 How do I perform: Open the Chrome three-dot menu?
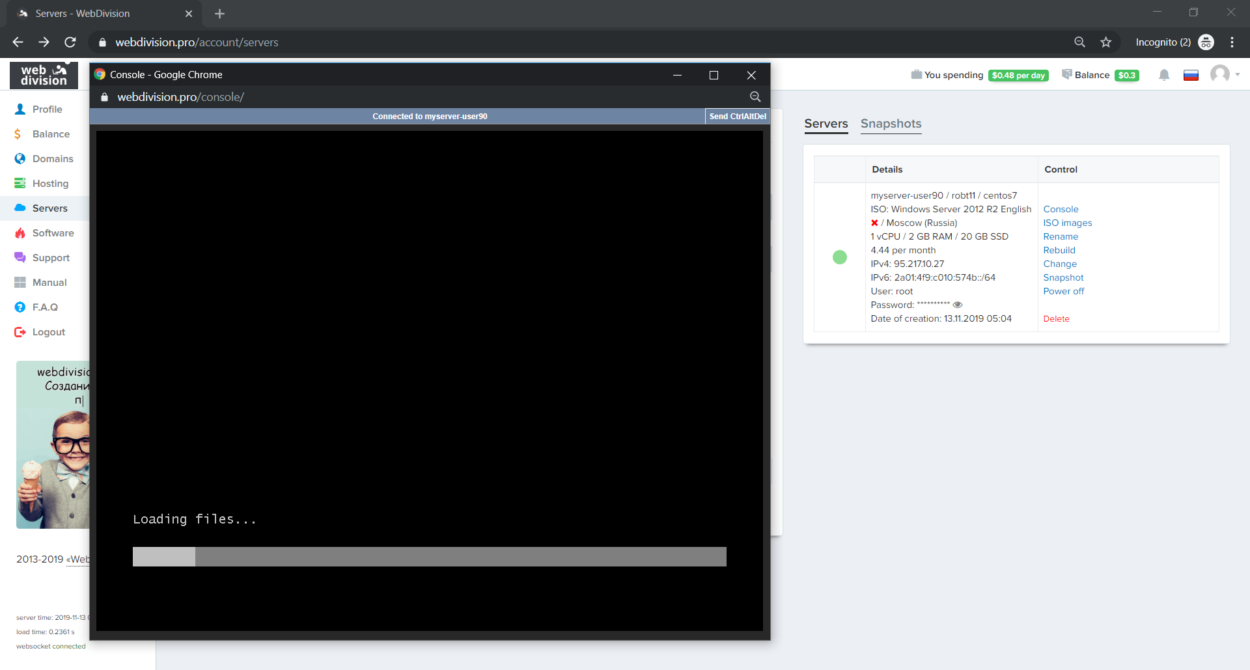tap(1232, 42)
